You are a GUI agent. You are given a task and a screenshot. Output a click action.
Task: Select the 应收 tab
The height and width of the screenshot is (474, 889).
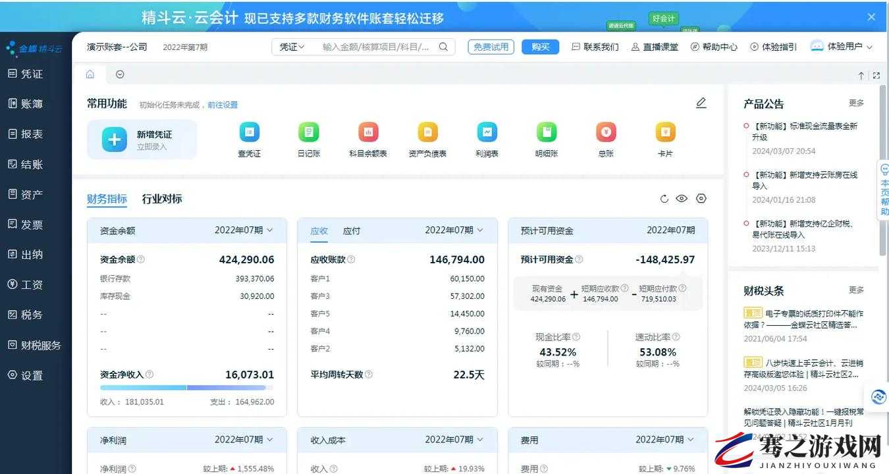319,231
